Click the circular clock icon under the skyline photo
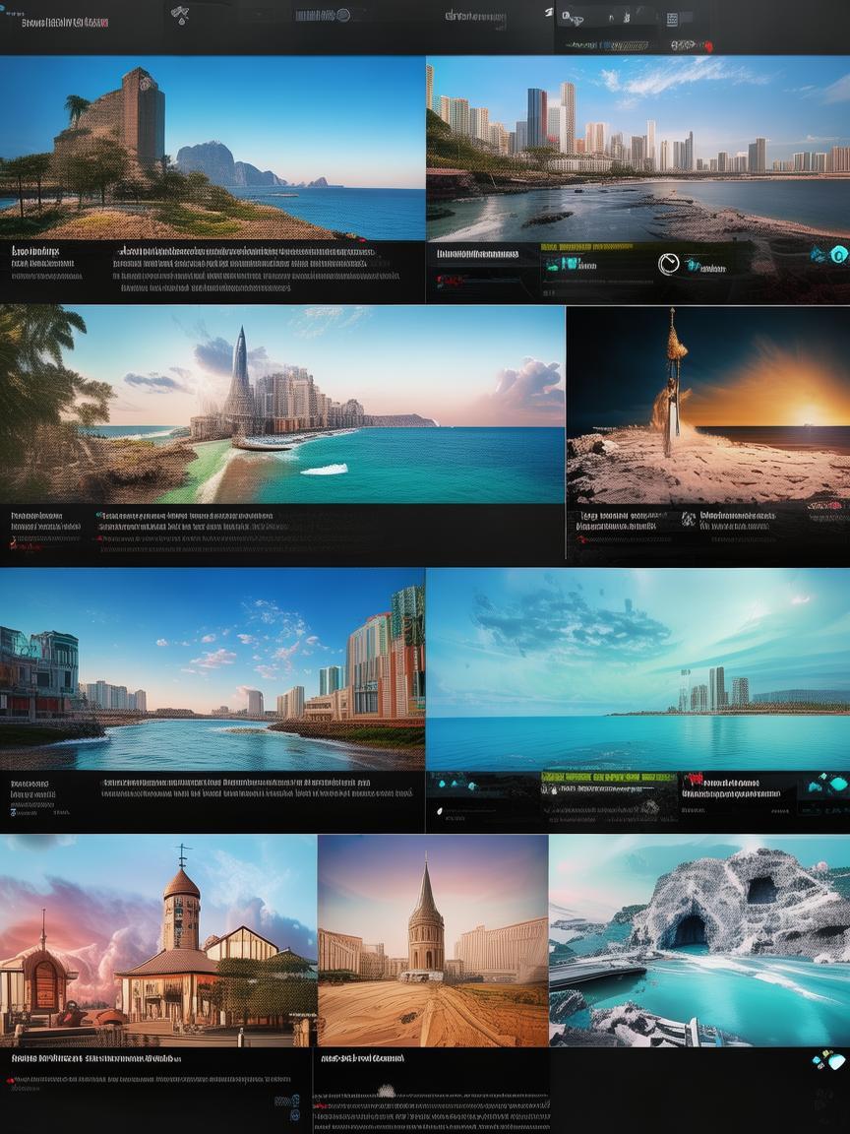This screenshot has width=850, height=1134. tap(668, 263)
